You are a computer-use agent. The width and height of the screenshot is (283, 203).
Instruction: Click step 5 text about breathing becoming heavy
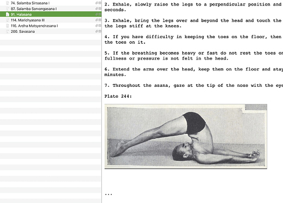[x=194, y=56]
